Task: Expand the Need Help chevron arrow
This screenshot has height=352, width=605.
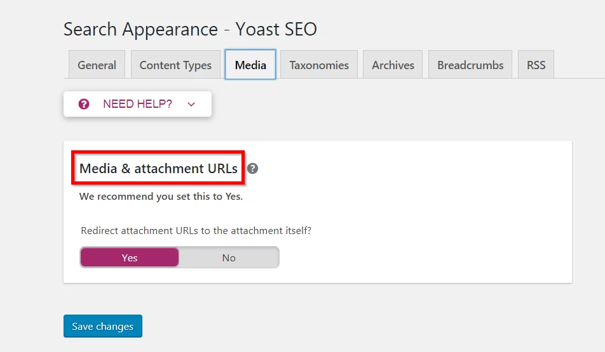Action: tap(191, 104)
